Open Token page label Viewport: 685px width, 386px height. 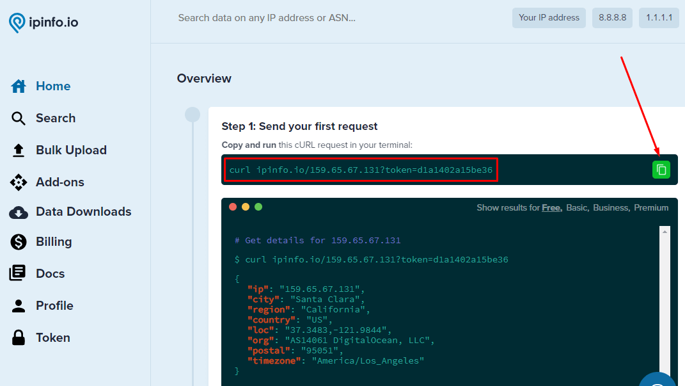tap(53, 337)
